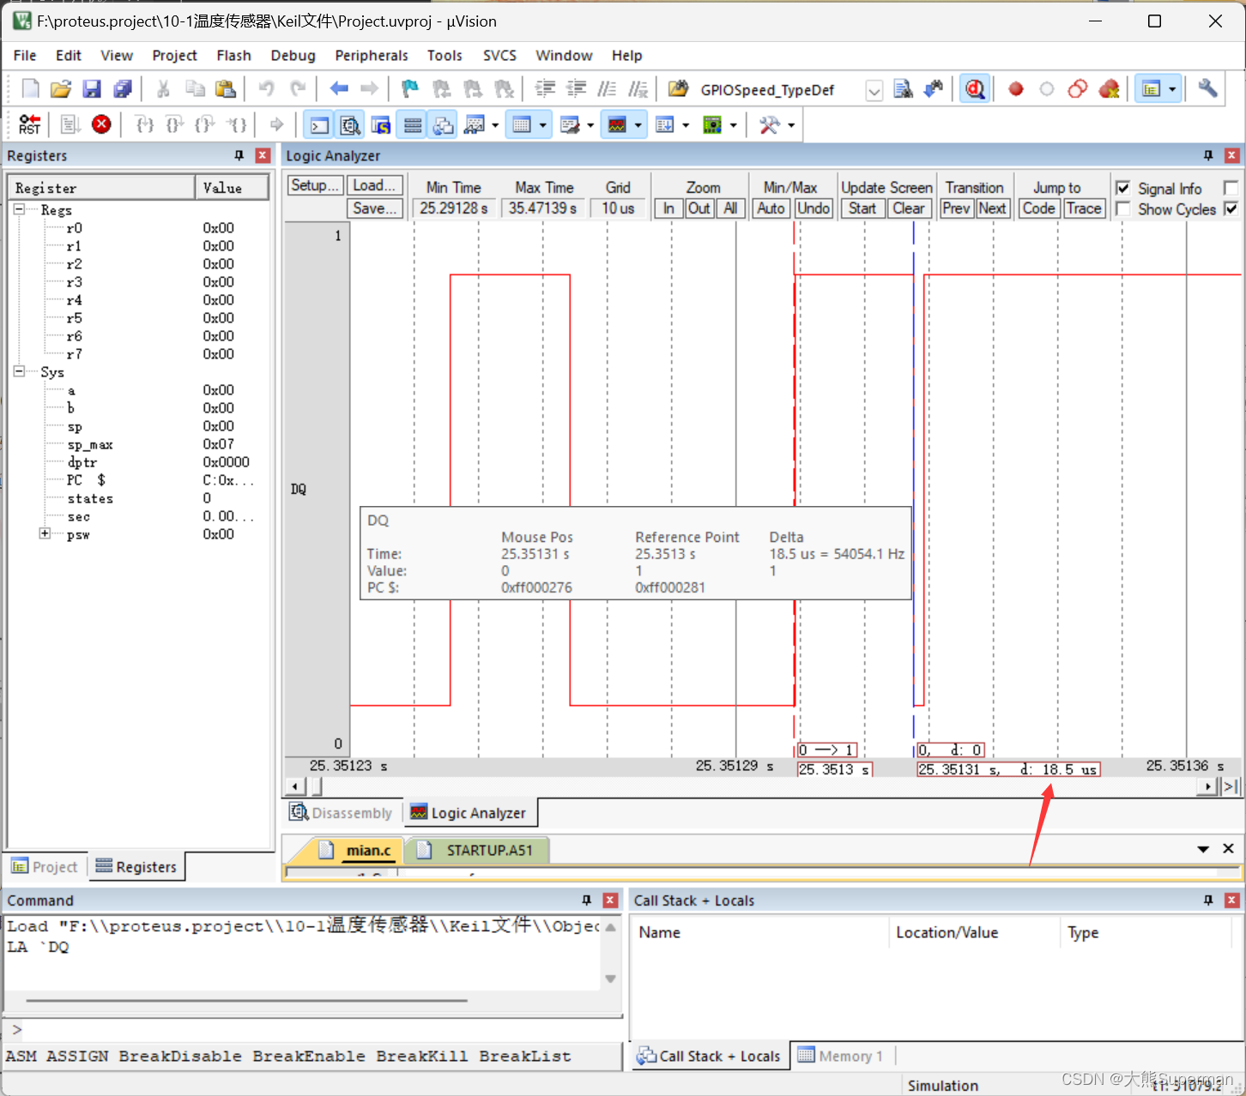
Task: Open the Disassembly Window icon
Action: coord(349,124)
